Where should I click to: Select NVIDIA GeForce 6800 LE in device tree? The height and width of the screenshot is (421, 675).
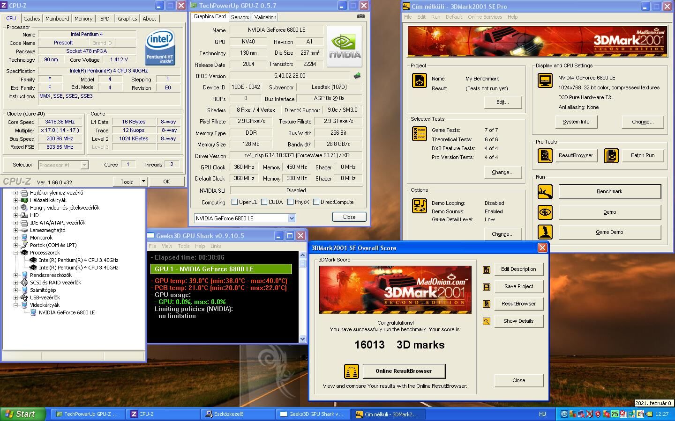coord(67,312)
